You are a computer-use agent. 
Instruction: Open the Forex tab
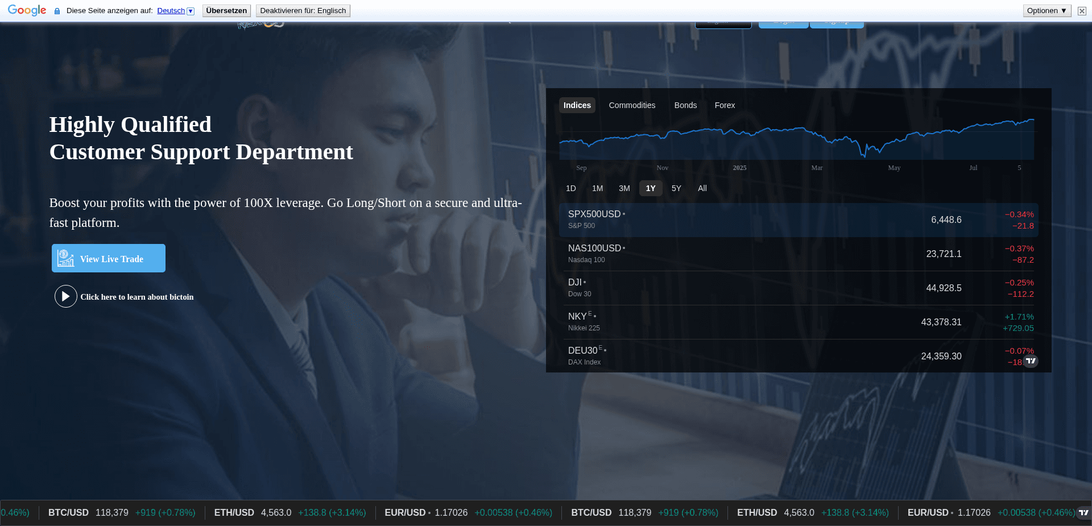tap(725, 105)
